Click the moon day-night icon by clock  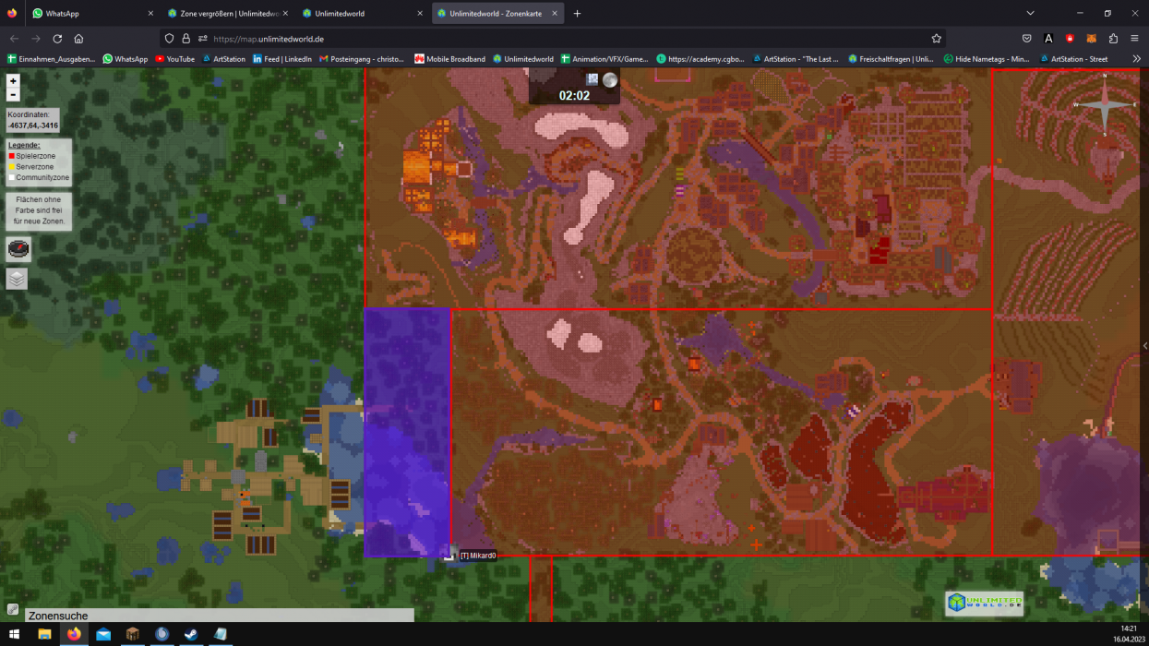click(610, 80)
